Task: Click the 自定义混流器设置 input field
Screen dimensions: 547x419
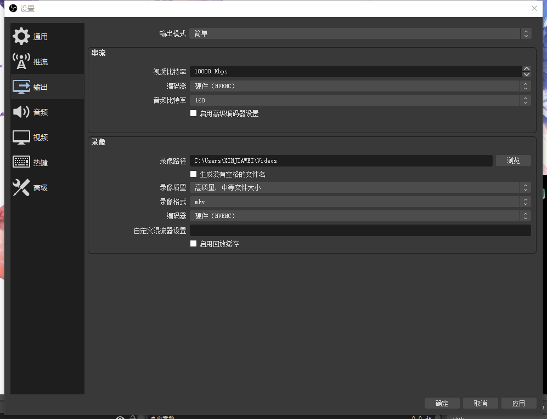Action: click(360, 231)
